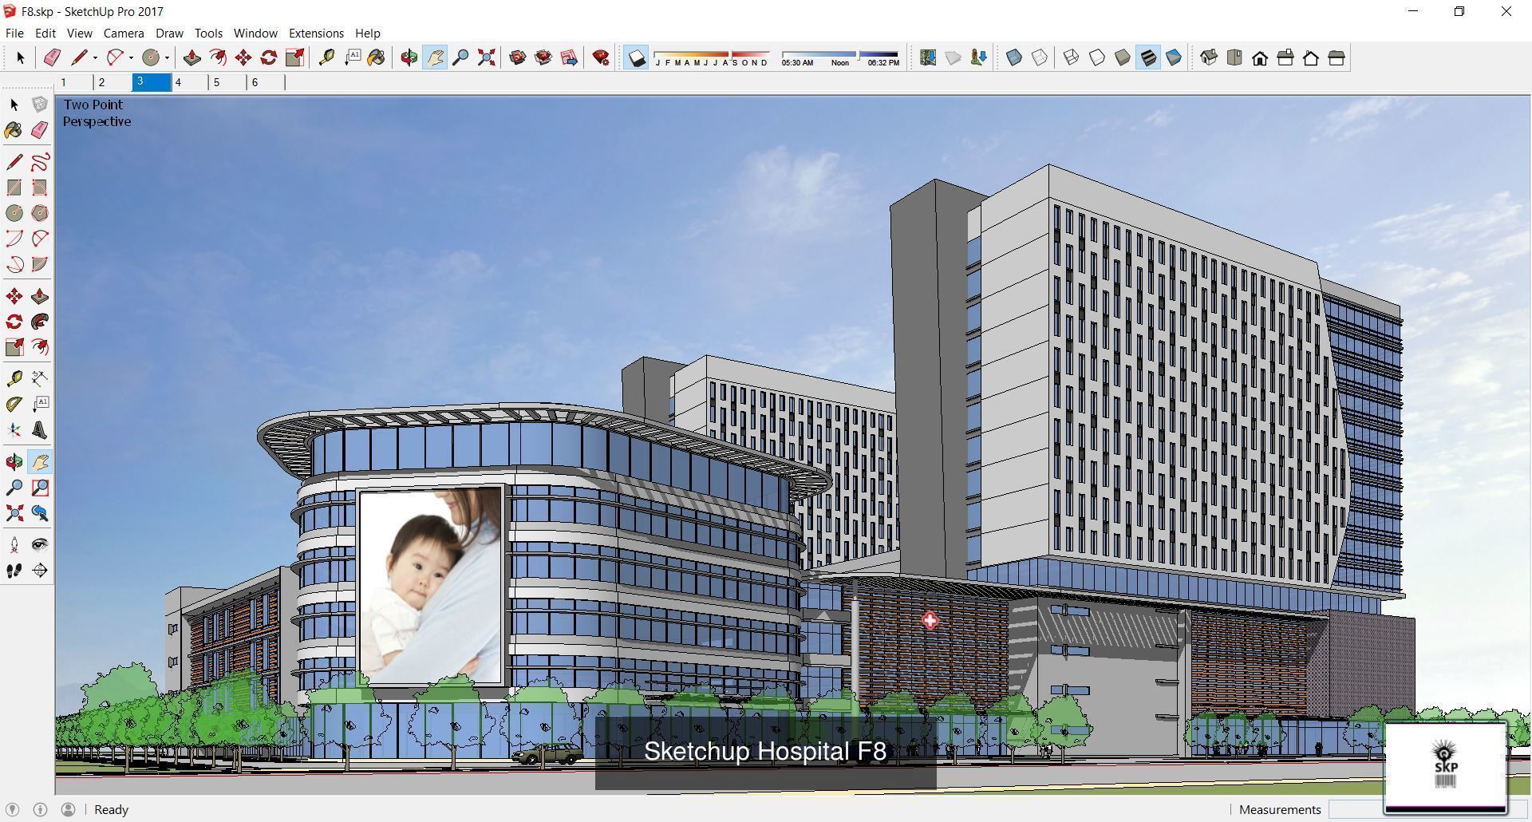Select the Protractor tool
The width and height of the screenshot is (1532, 822).
[14, 405]
